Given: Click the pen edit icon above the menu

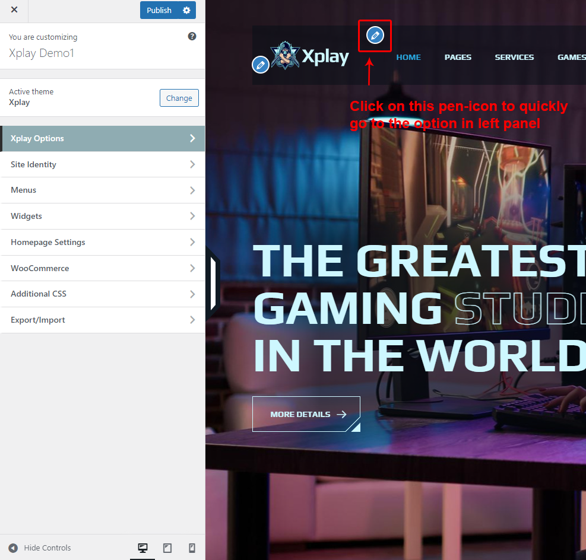Looking at the screenshot, I should tap(375, 36).
